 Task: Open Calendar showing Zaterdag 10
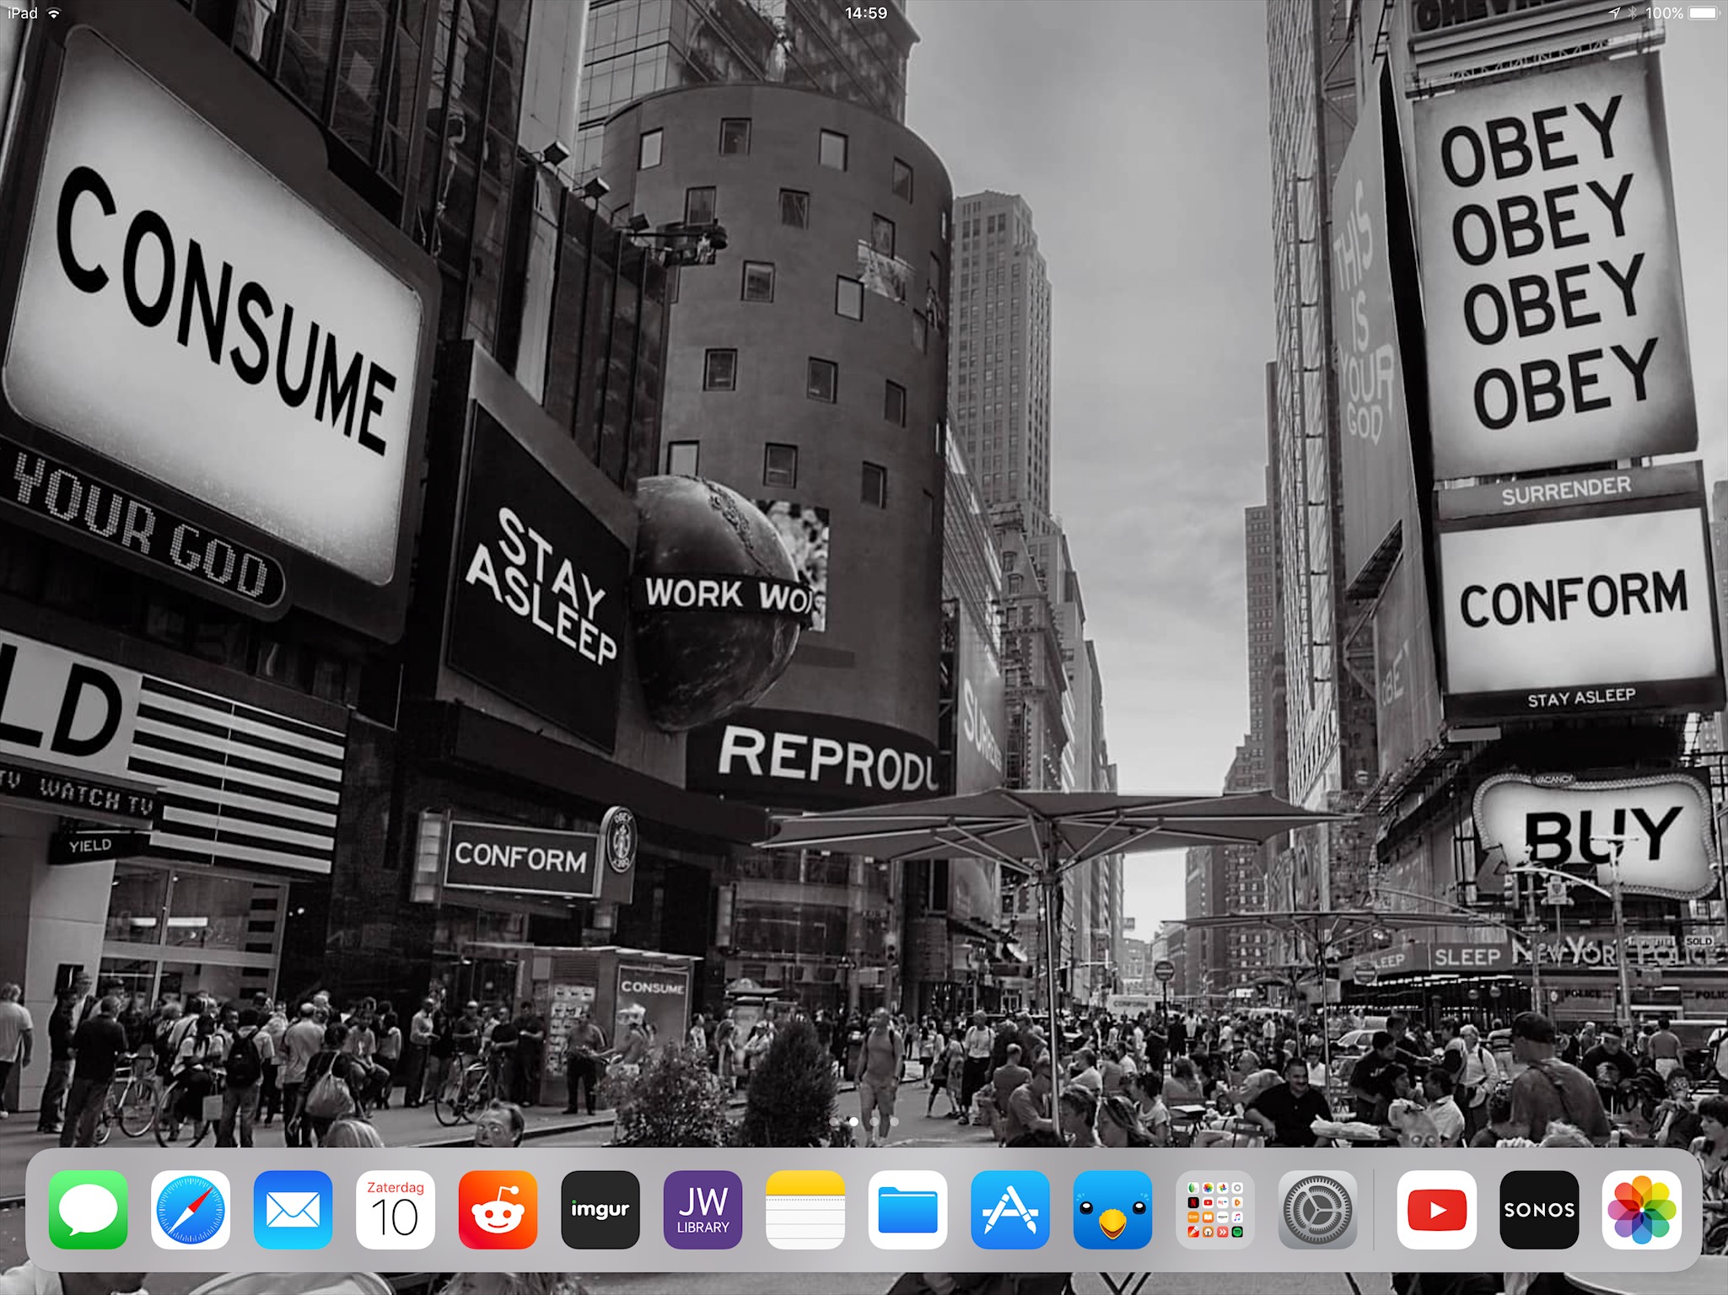396,1209
